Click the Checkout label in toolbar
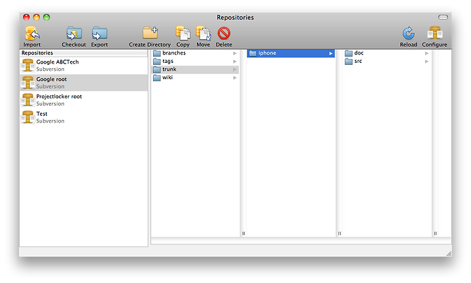 (x=74, y=45)
